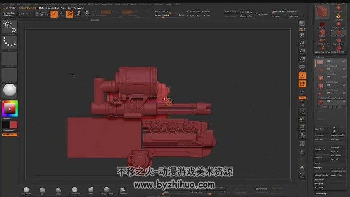The height and width of the screenshot is (197, 350).
Task: Toggle visibility eye of top subtool
Action: (x=344, y=61)
